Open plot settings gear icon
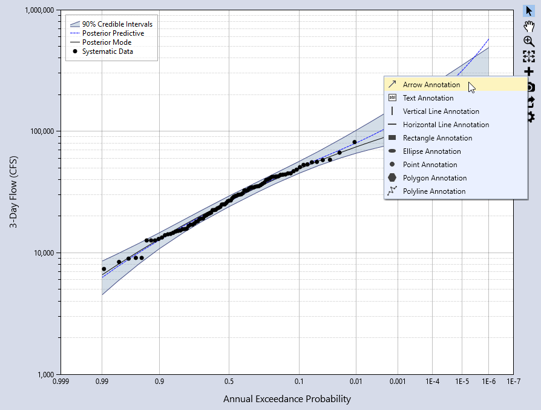Screen dimensions: 541x410 [x=531, y=116]
